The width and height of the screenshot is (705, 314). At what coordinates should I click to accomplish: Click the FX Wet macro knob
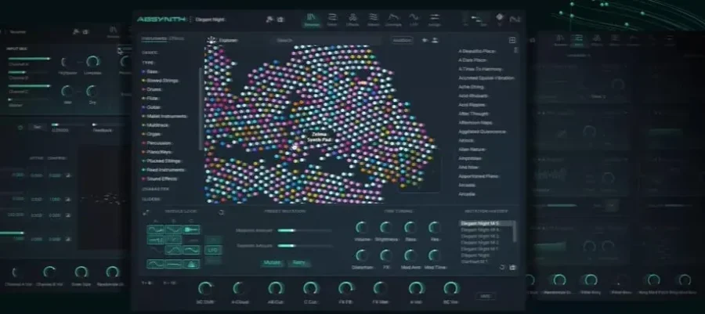pyautogui.click(x=381, y=288)
